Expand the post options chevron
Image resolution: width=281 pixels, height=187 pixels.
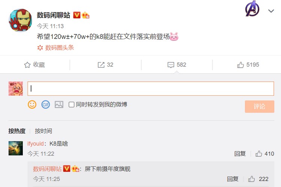coord(271,11)
